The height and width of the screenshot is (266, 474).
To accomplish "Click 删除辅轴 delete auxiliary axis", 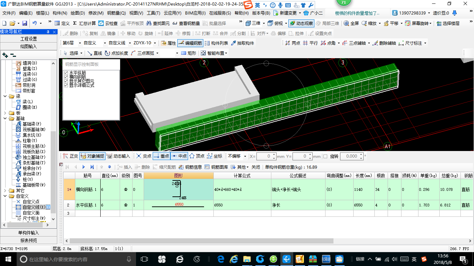I will [x=384, y=43].
